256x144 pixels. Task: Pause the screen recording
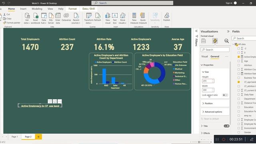coord(217,139)
